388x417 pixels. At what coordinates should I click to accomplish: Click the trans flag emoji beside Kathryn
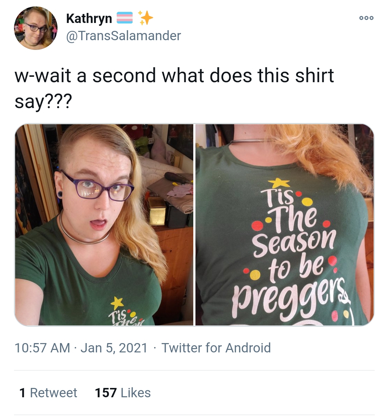pos(125,18)
